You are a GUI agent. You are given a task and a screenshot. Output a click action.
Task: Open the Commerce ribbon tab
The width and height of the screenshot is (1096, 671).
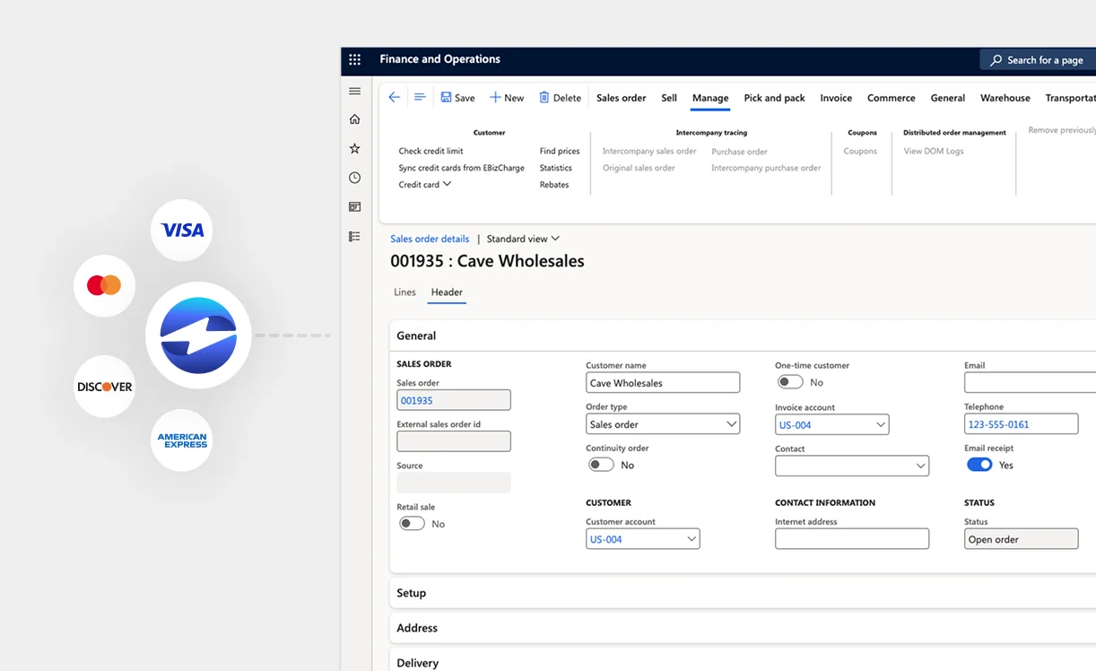pyautogui.click(x=891, y=98)
